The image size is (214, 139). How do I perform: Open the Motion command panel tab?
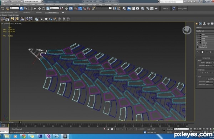point(208,24)
